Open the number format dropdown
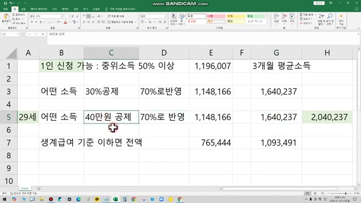Screen dimensions: 361x203 165,16
